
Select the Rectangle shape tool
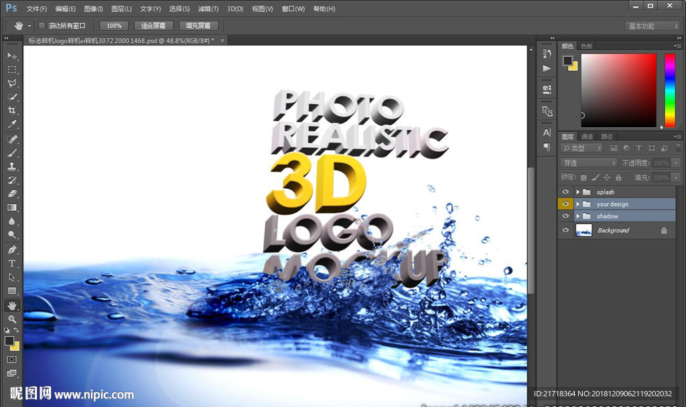[x=12, y=291]
